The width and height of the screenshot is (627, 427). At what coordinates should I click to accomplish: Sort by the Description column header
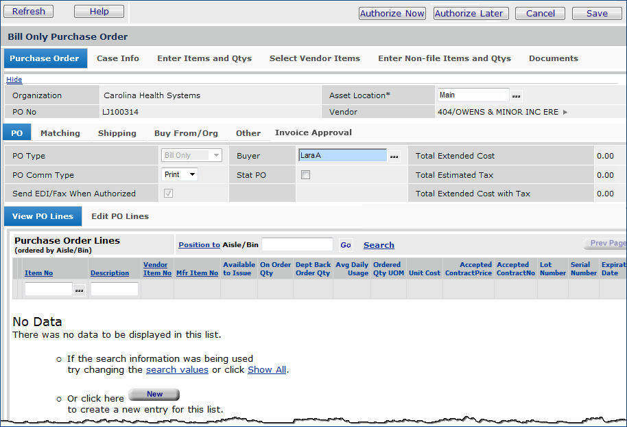click(x=110, y=273)
